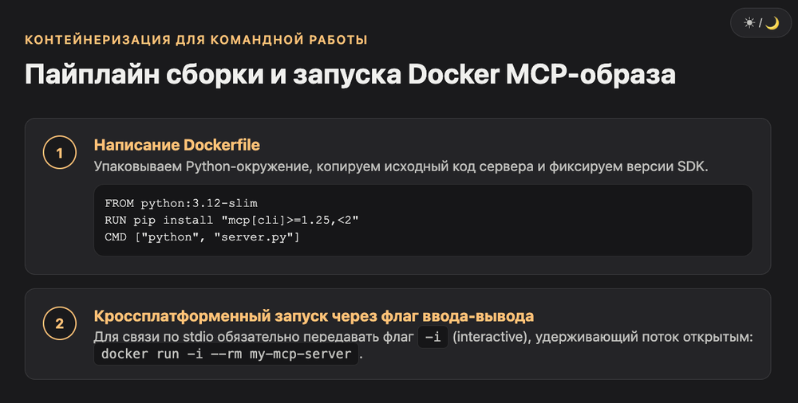
Task: Click the code line "RUN pip install"
Action: pos(231,220)
